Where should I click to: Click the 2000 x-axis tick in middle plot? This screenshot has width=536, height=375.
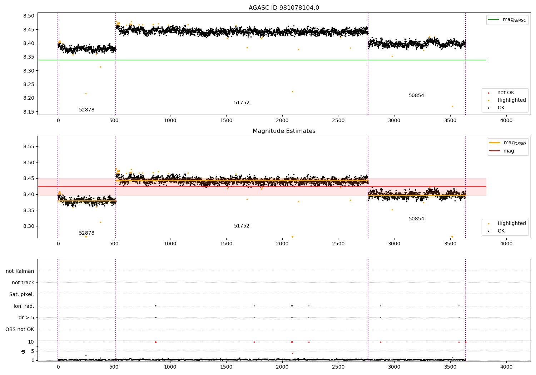pos(282,244)
